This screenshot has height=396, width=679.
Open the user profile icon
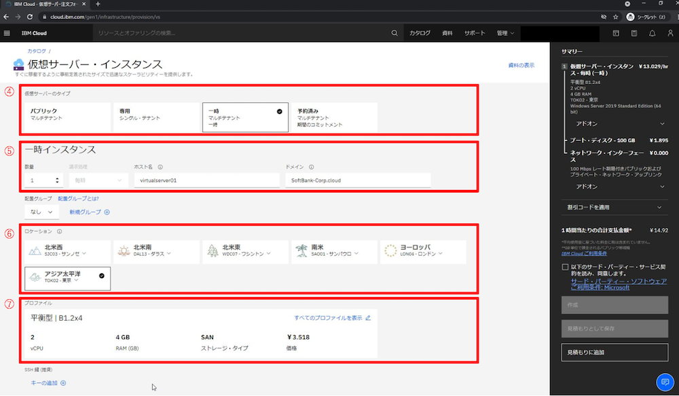(670, 33)
